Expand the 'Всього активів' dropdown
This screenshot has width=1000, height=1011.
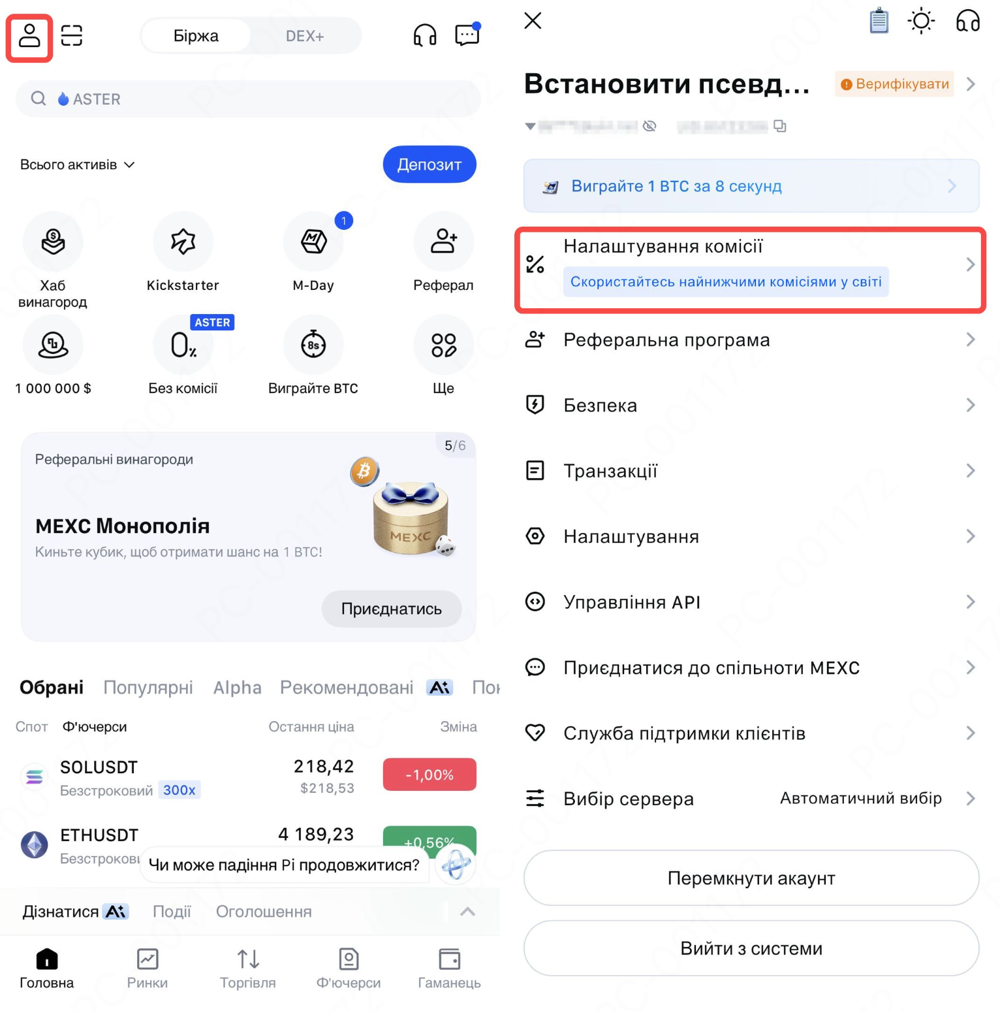pyautogui.click(x=77, y=165)
